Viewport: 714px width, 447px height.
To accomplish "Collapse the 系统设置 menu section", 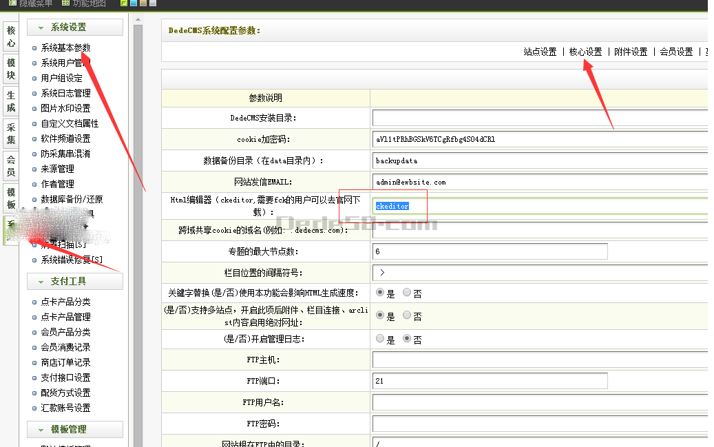I will click(75, 27).
